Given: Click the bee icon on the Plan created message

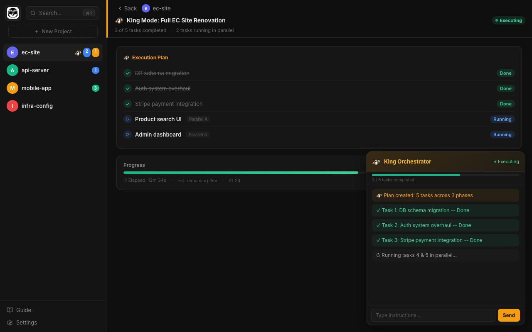Looking at the screenshot, I should [379, 195].
